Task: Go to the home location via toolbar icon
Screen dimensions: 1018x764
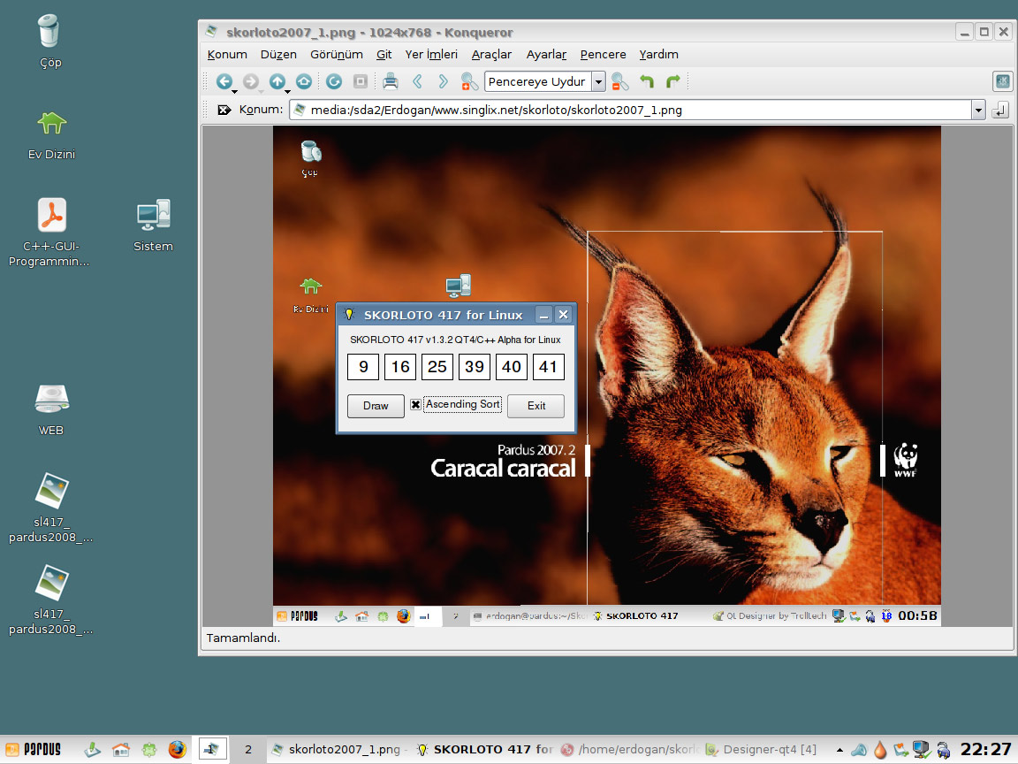Action: tap(304, 81)
